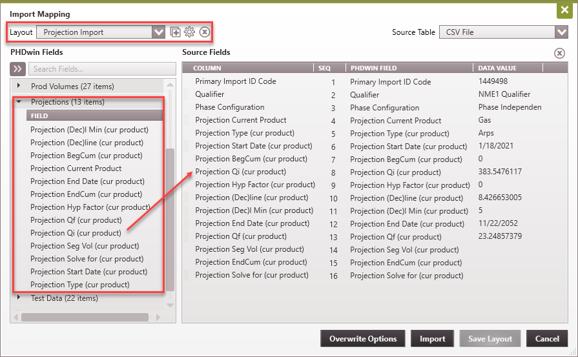Screen dimensions: 578x357
Task: Collapse the Projections group
Action: point(19,101)
